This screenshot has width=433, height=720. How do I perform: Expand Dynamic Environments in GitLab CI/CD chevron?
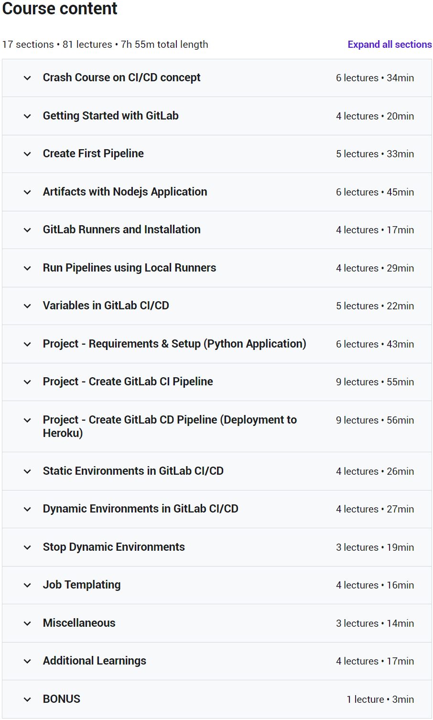[x=27, y=509]
